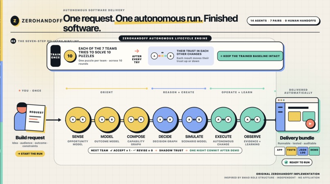The image size is (330, 184).
Task: Click the REASON + CREATE phase label
Action: (x=179, y=92)
